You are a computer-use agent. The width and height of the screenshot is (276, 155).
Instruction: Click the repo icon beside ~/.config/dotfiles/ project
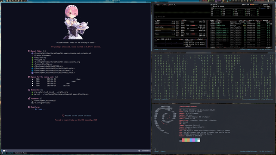pyautogui.click(x=32, y=103)
